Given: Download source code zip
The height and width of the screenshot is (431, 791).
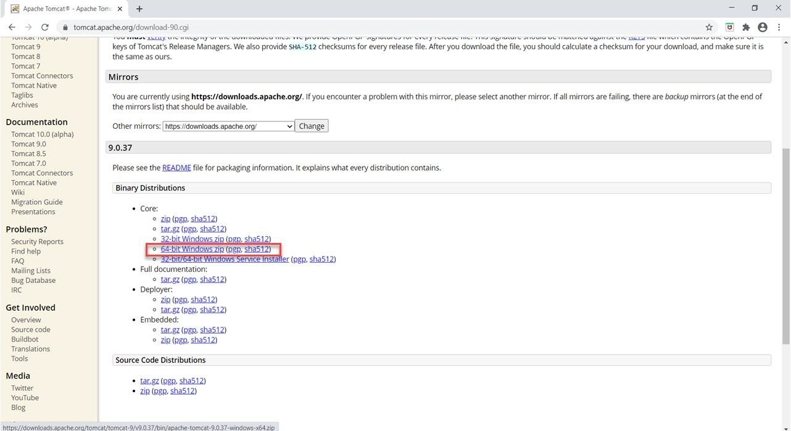Looking at the screenshot, I should tap(145, 391).
